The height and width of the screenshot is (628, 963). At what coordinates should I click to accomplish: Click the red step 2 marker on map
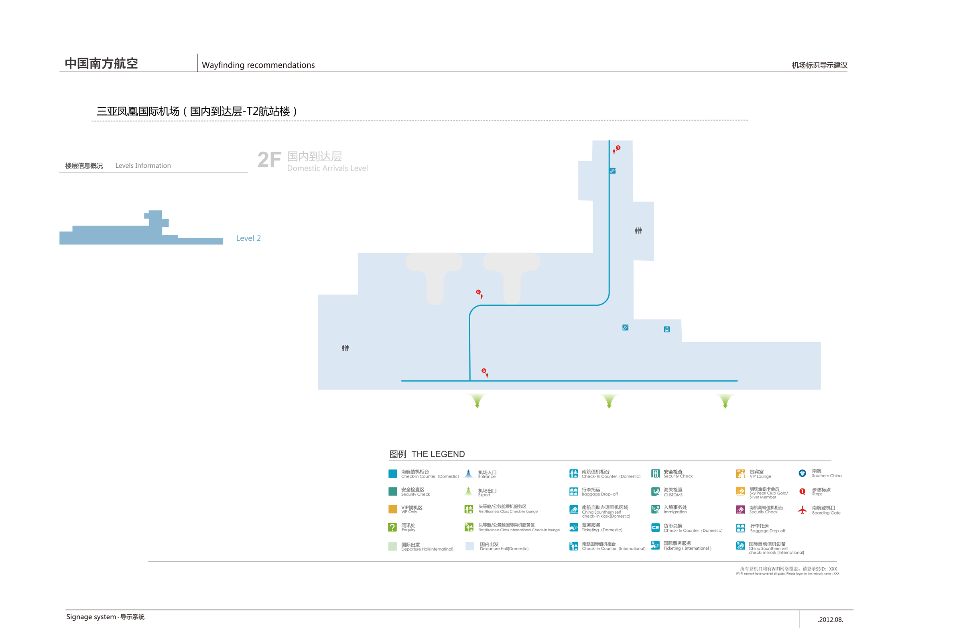click(x=478, y=292)
